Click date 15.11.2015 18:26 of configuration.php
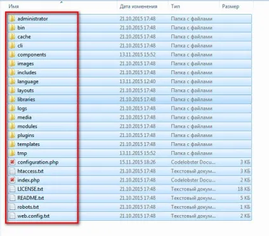Viewport: 269px width, 236px height. pos(138,162)
